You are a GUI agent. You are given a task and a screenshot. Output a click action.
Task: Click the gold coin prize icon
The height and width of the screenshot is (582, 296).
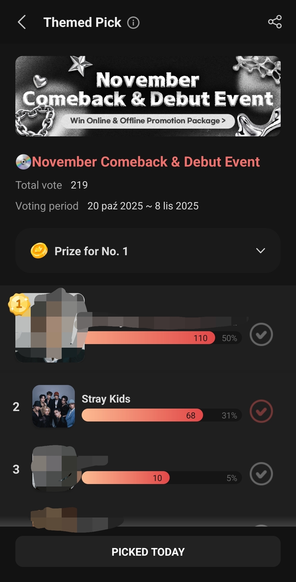(39, 251)
